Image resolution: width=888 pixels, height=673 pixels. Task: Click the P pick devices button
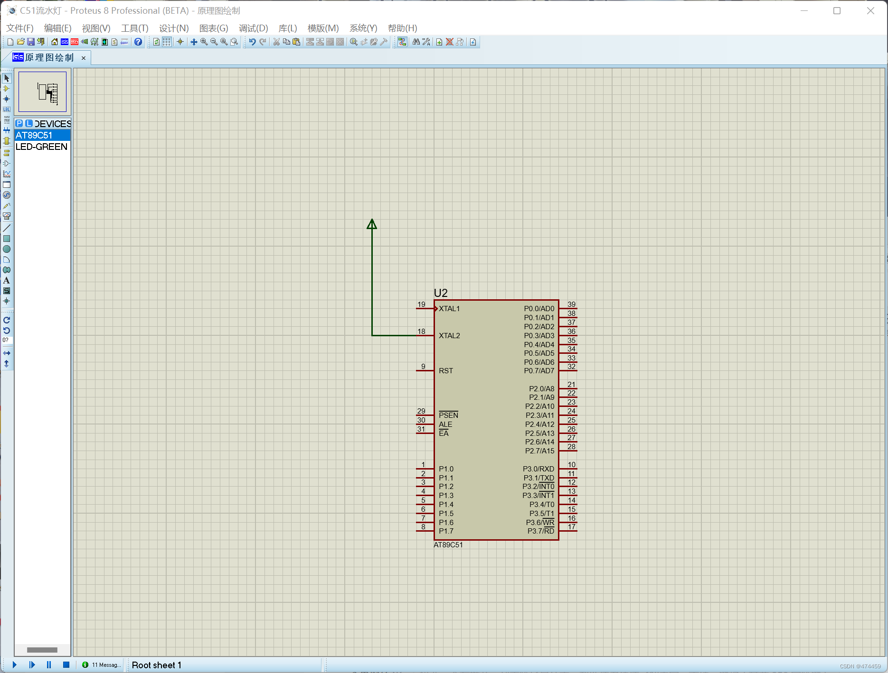(19, 123)
